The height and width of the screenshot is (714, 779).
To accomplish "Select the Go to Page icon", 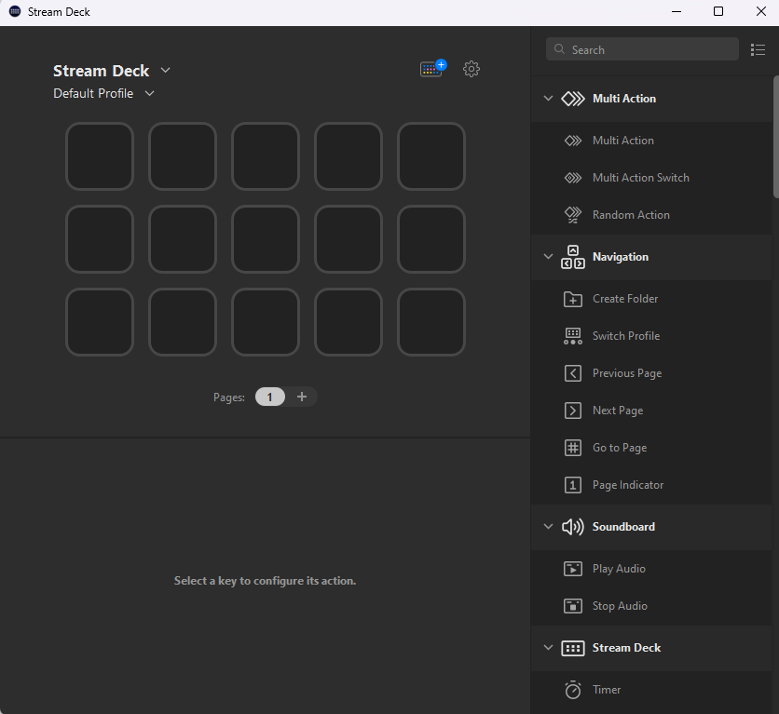I will (573, 448).
